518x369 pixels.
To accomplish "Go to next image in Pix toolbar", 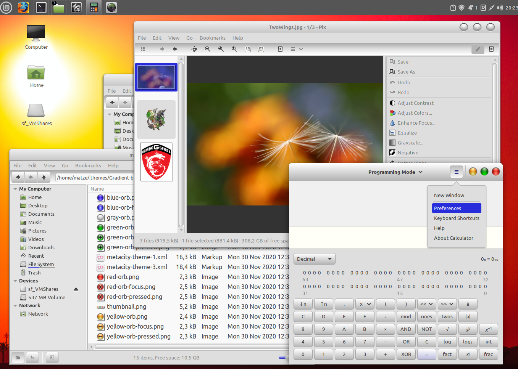I will 175,49.
